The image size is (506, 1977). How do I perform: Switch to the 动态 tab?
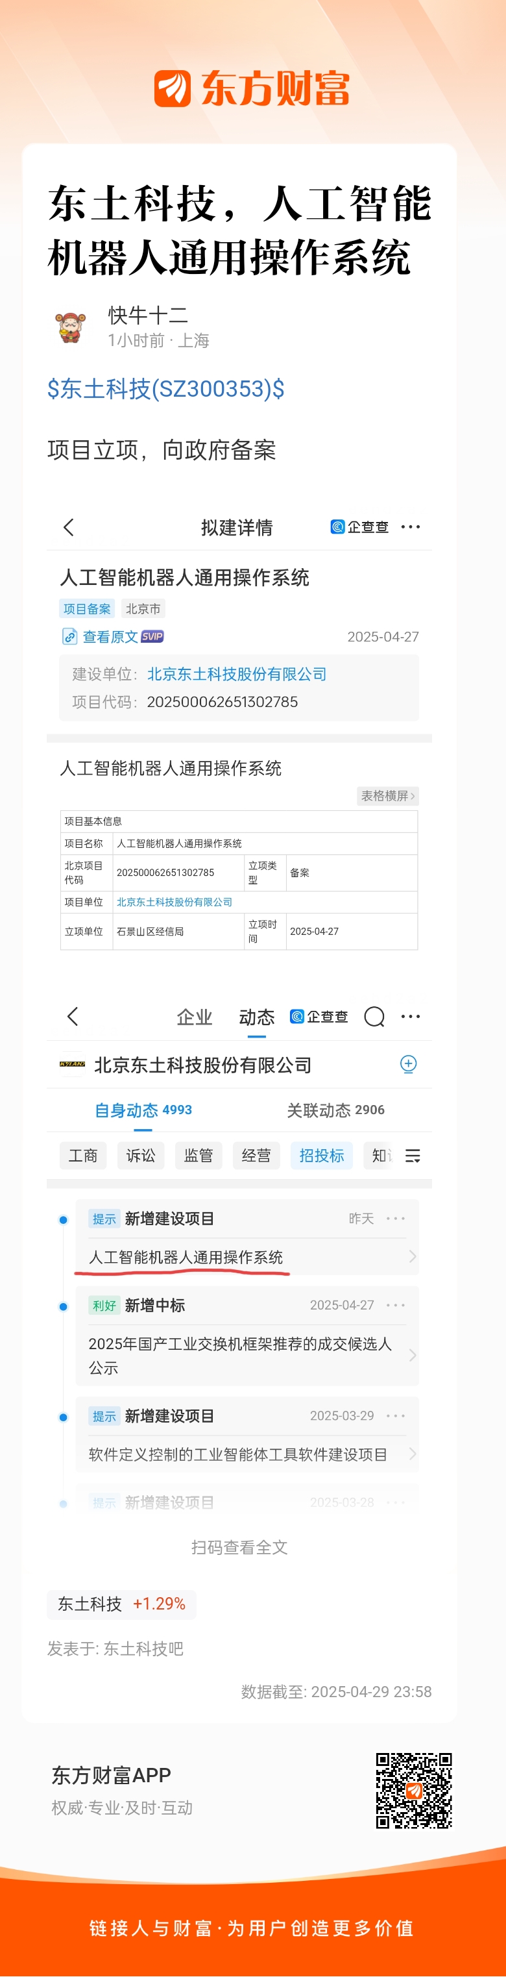[257, 1017]
